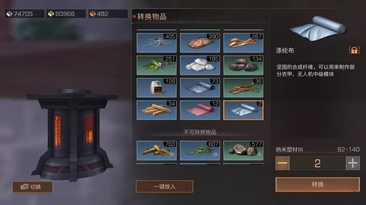Click the orange cube currency showing 482
This screenshot has height=205, width=366.
coord(108,14)
